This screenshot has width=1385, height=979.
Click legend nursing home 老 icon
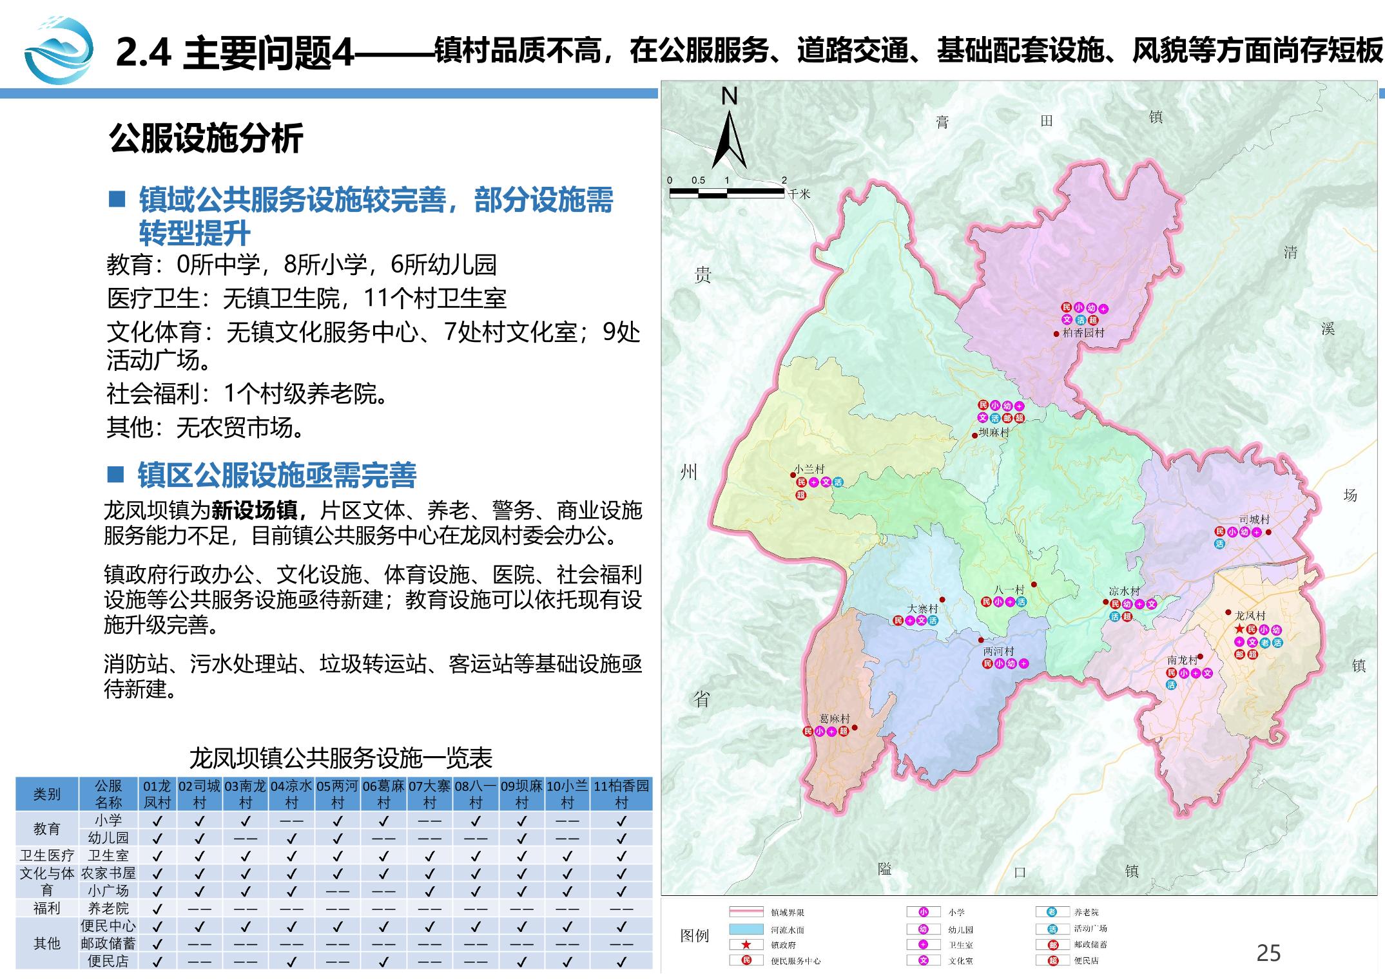tap(1052, 912)
